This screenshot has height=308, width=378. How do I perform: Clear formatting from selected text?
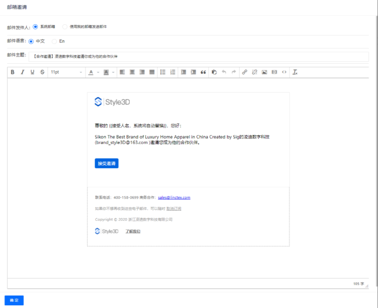(x=295, y=72)
